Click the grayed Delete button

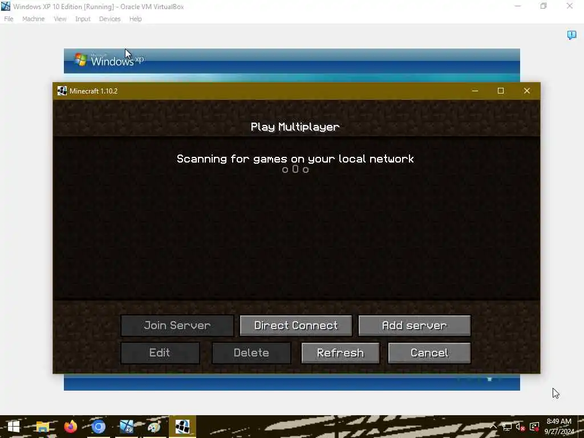pyautogui.click(x=252, y=352)
